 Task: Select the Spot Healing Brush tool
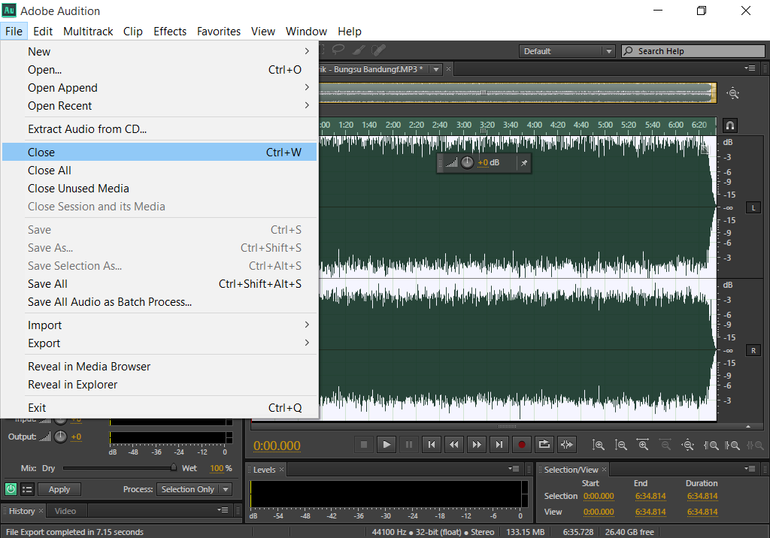pyautogui.click(x=378, y=50)
